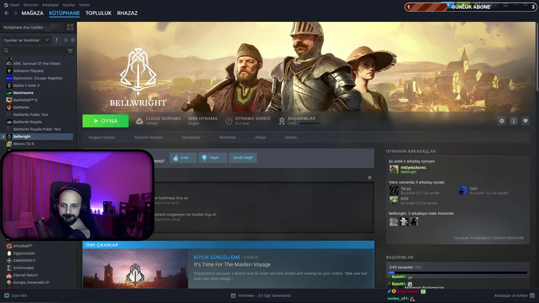539x303 pixels.
Task: Toggle sort ascending arrow in library filter
Action: tap(57, 40)
